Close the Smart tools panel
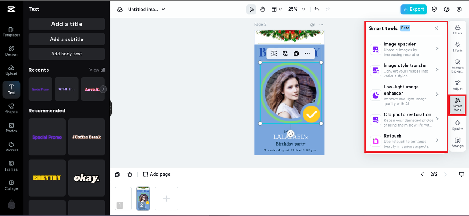Viewport: 469px width, 216px height. 436,28
